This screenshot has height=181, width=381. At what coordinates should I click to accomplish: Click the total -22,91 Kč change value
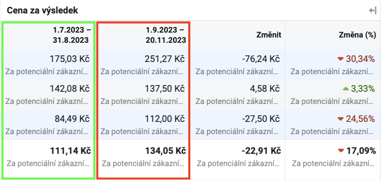[x=261, y=151]
